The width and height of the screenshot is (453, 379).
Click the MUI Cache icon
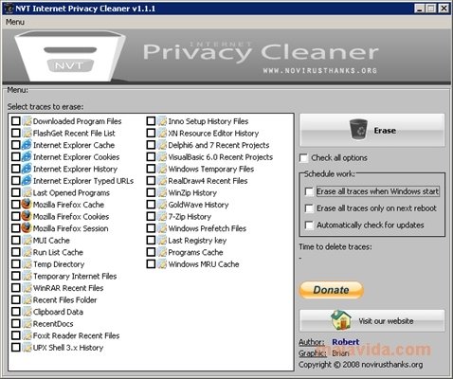point(27,241)
